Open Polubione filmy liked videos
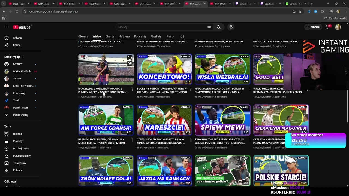The width and height of the screenshot is (349, 196). tap(22, 156)
